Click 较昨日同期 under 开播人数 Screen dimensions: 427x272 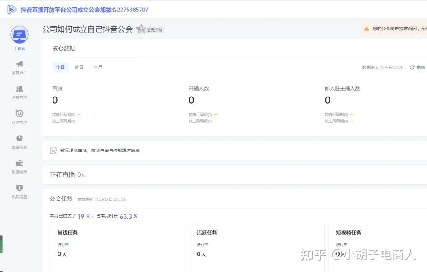[200, 115]
